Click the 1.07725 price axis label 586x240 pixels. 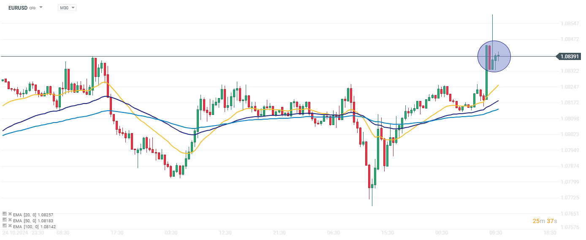point(570,198)
